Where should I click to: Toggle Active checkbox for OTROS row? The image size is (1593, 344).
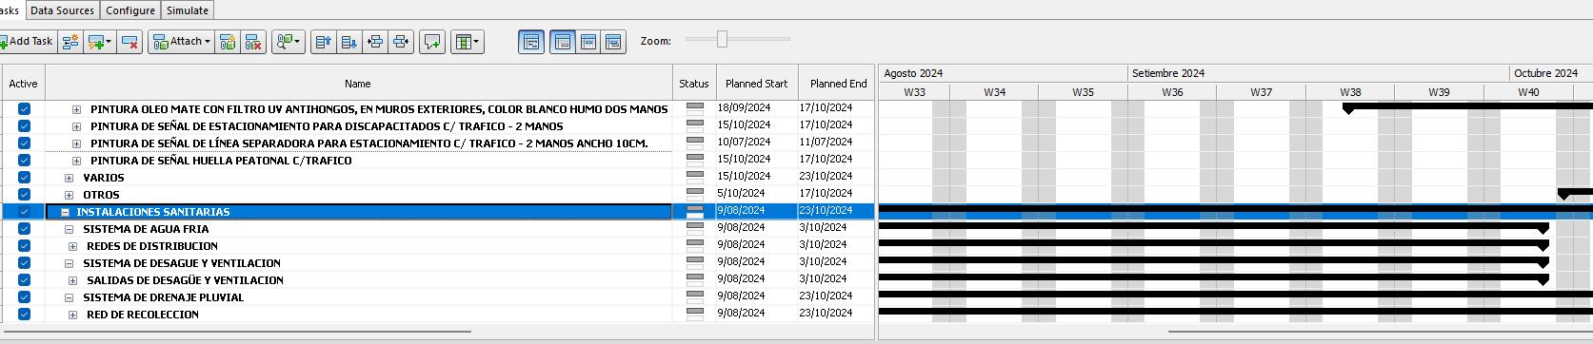click(24, 195)
